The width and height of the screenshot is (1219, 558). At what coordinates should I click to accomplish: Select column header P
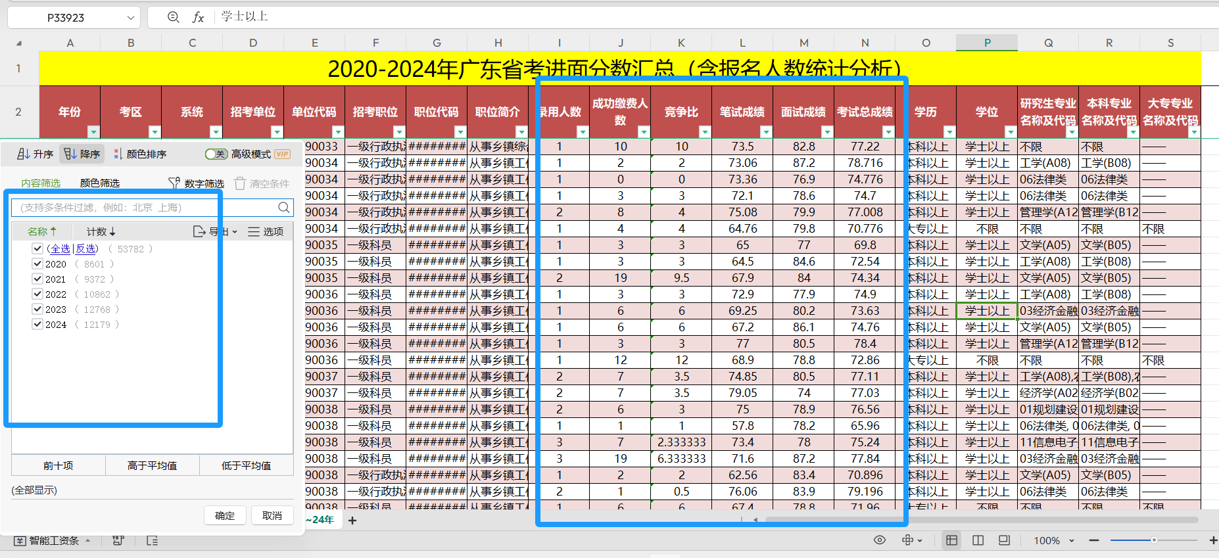click(987, 43)
